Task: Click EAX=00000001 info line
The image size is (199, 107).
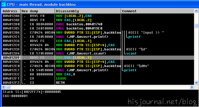Action: coord(15,96)
